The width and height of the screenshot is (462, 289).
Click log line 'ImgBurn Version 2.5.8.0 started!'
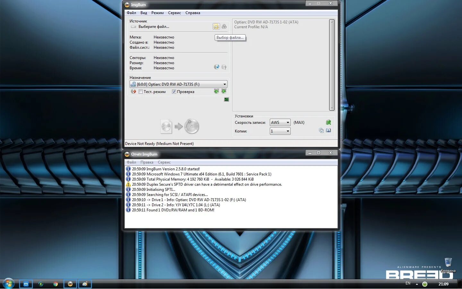tap(166, 169)
